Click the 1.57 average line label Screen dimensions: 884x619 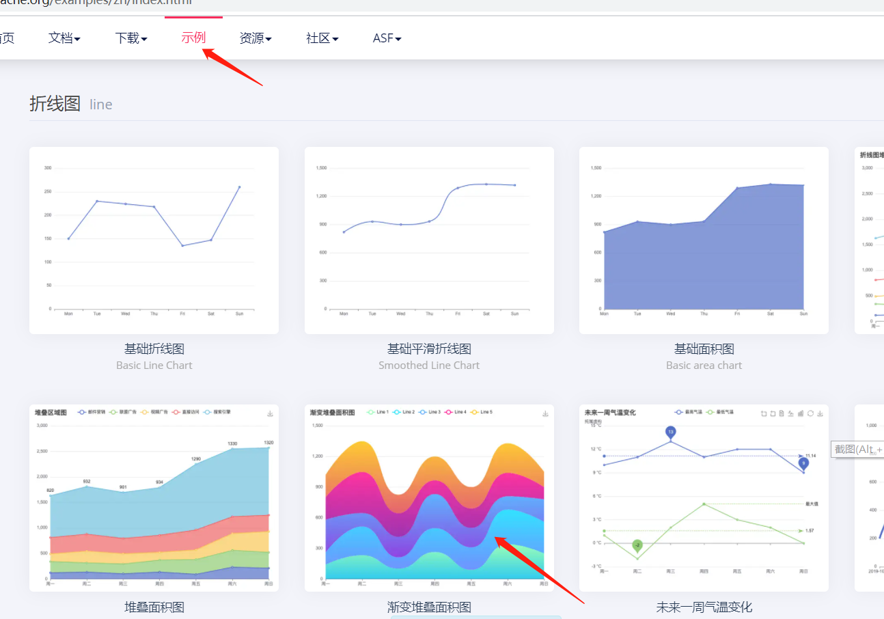click(810, 531)
